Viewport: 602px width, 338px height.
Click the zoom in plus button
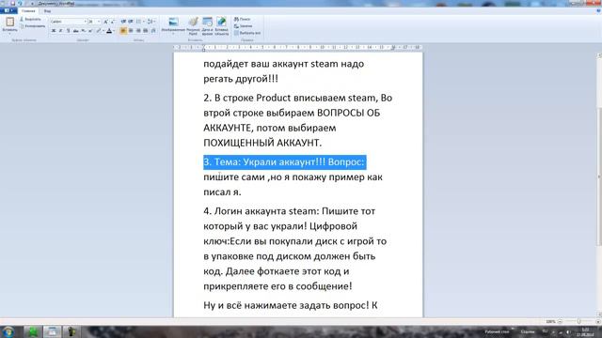[598, 321]
